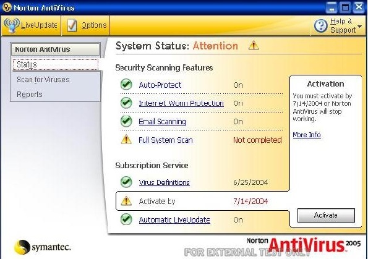Click the green check beside Auto-Protect
Image resolution: width=368 pixels, height=259 pixels.
126,85
